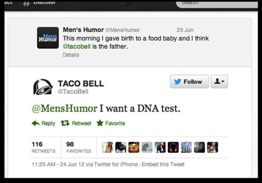Expand Details under Men's Humor tweet
The height and width of the screenshot is (183, 262).
(71, 55)
